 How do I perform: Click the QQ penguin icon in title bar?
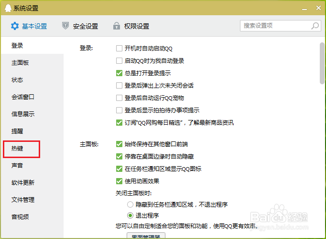[x=8, y=8]
